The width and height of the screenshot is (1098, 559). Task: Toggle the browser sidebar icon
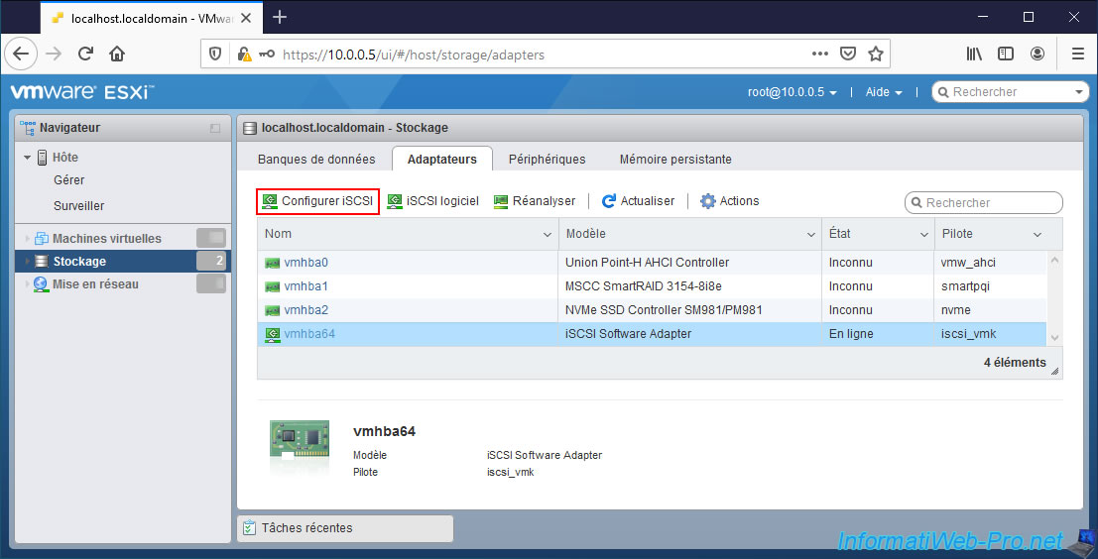coord(1006,54)
